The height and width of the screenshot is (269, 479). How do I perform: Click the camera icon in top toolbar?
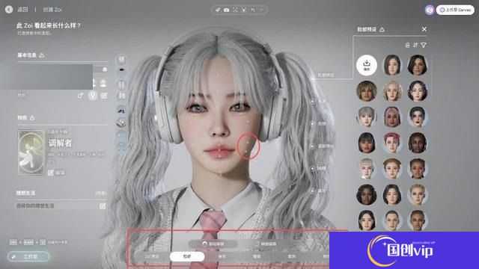tap(226, 10)
